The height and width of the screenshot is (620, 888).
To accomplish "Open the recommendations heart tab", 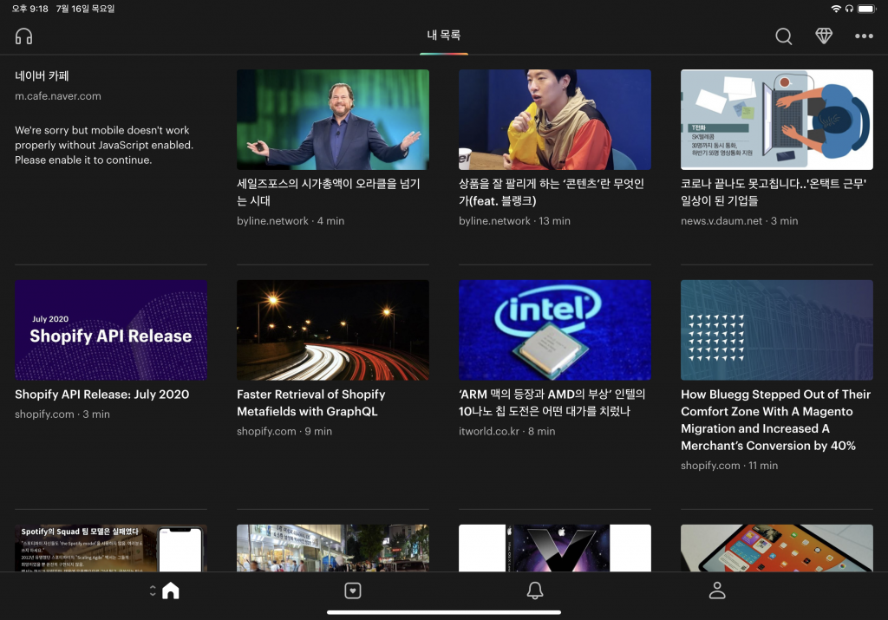I will tap(353, 591).
